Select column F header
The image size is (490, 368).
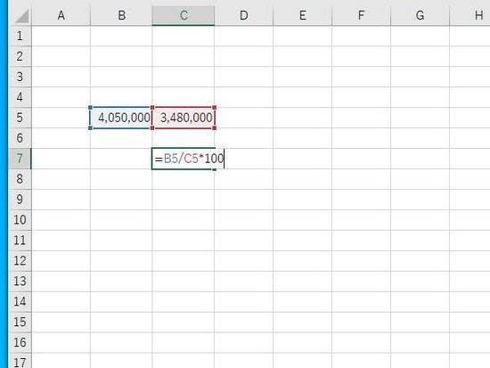pyautogui.click(x=361, y=15)
